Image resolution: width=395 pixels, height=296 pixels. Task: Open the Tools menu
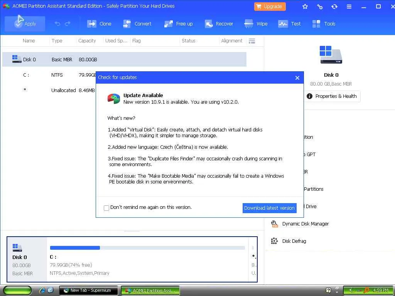(x=324, y=24)
